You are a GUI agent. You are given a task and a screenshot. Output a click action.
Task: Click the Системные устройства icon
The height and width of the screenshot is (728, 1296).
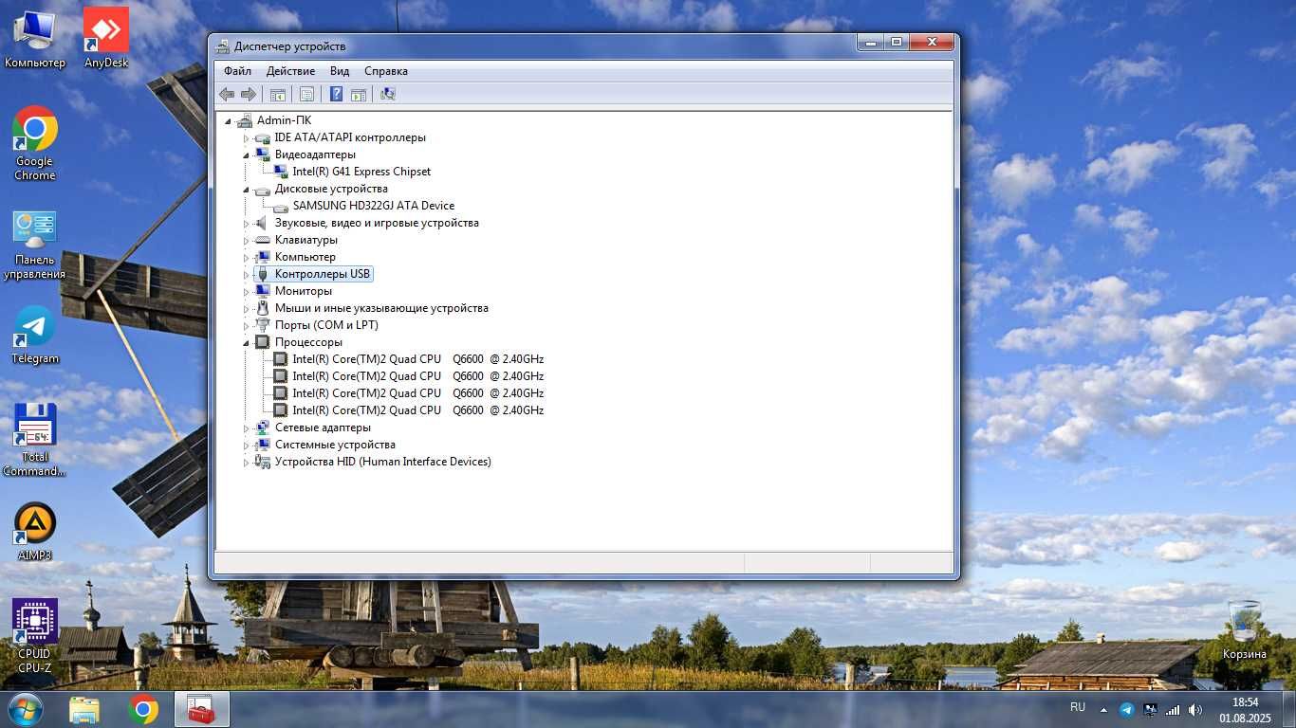pos(263,445)
